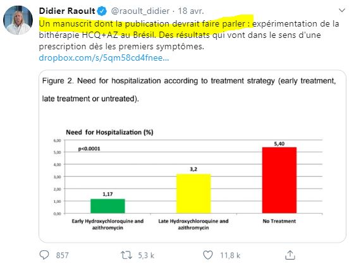Open the tweet options chevron menu
Viewport: 354px width, 266px height.
tap(342, 10)
